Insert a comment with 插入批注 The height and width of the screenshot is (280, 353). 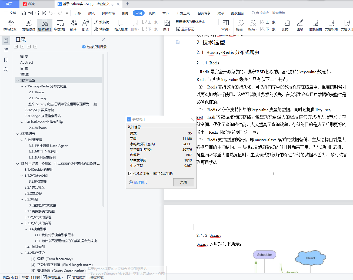point(121,25)
